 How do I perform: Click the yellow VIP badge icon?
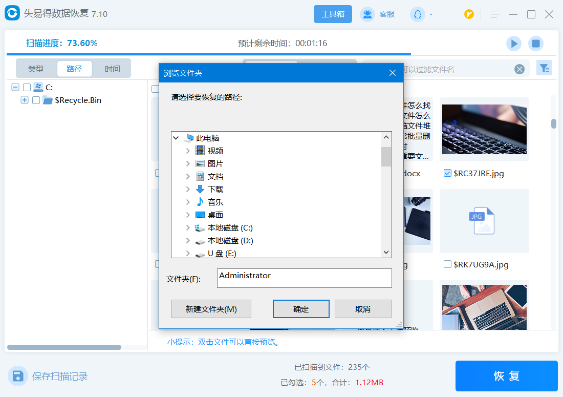(469, 14)
